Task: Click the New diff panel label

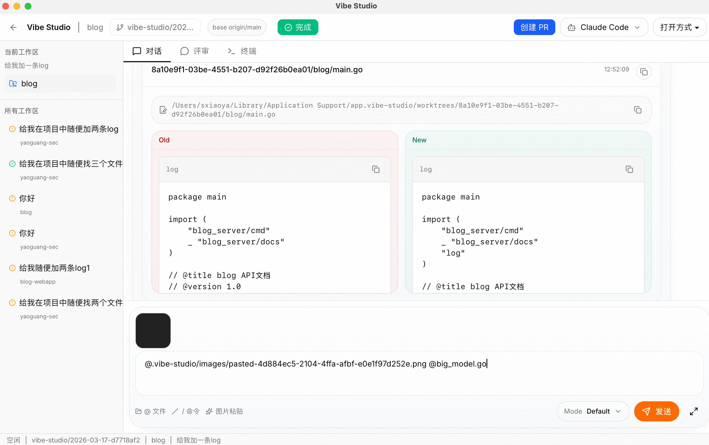Action: point(419,140)
